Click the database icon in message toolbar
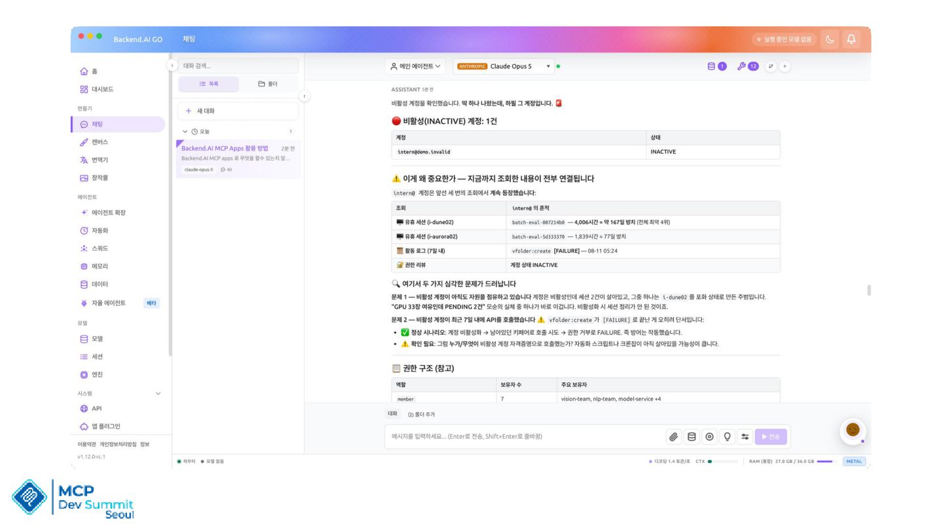 [691, 437]
